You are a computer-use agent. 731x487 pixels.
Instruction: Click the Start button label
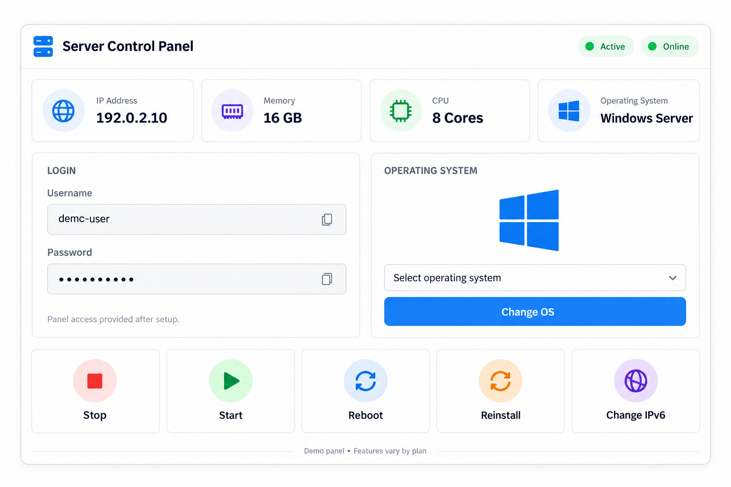click(x=231, y=415)
